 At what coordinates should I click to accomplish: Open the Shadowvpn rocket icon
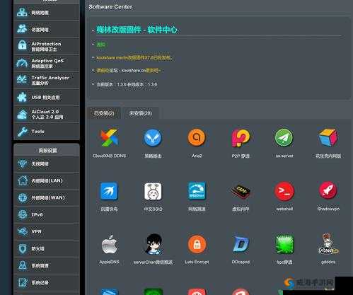point(328,190)
